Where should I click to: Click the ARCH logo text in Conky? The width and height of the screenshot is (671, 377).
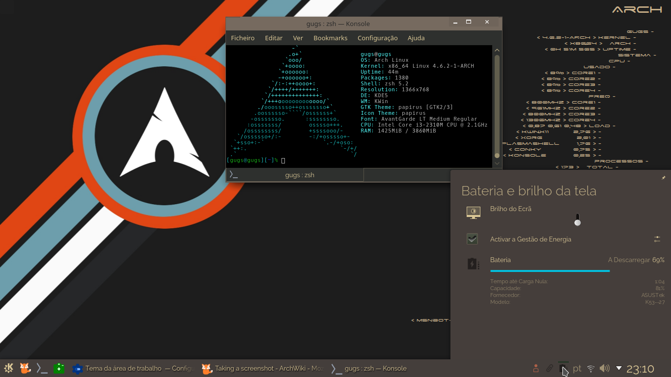tap(637, 9)
